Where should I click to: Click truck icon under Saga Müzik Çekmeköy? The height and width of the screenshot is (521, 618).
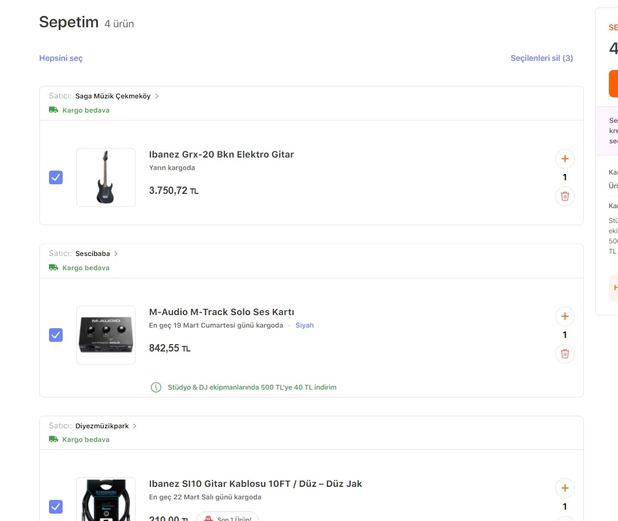(54, 110)
